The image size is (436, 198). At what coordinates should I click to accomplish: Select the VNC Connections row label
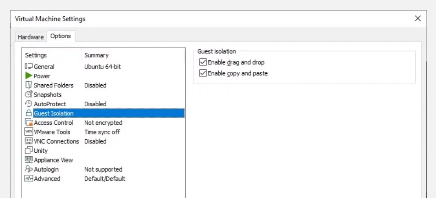coord(57,141)
